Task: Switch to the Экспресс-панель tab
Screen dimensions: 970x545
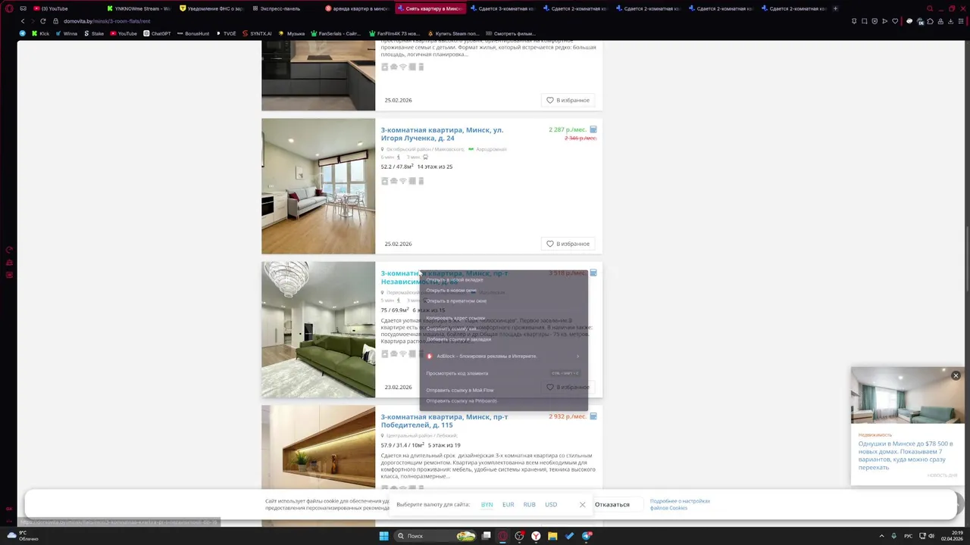Action: tap(284, 8)
